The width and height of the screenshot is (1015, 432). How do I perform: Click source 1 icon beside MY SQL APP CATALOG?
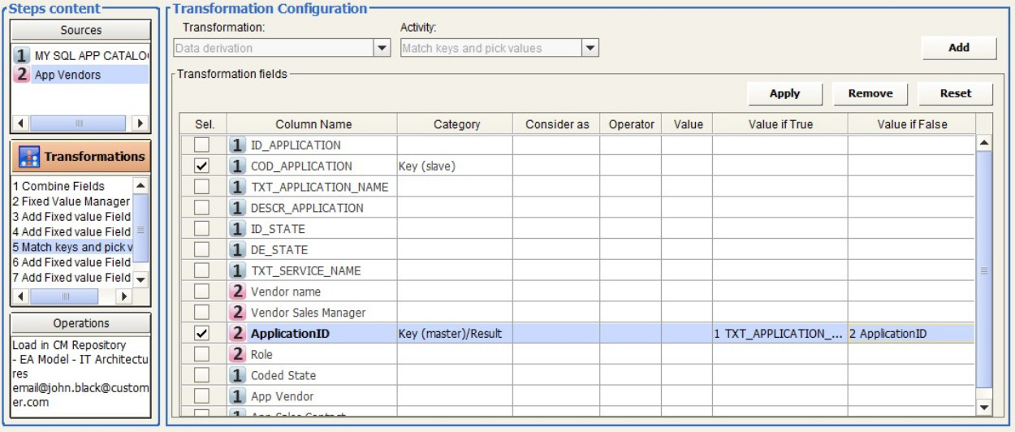[x=24, y=56]
